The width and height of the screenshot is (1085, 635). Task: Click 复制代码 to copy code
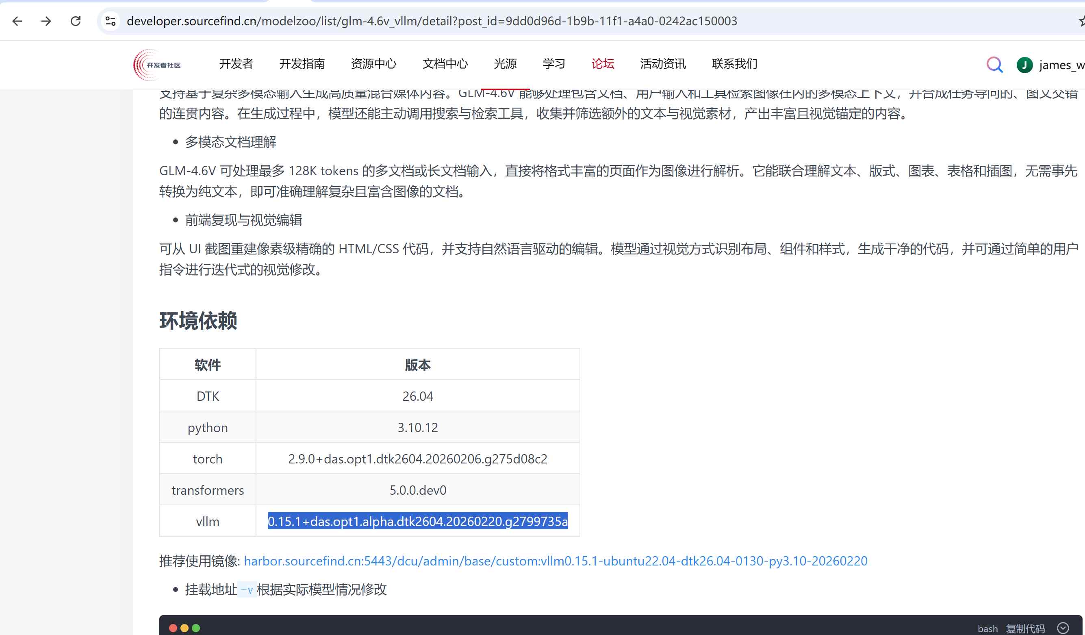(x=1025, y=628)
